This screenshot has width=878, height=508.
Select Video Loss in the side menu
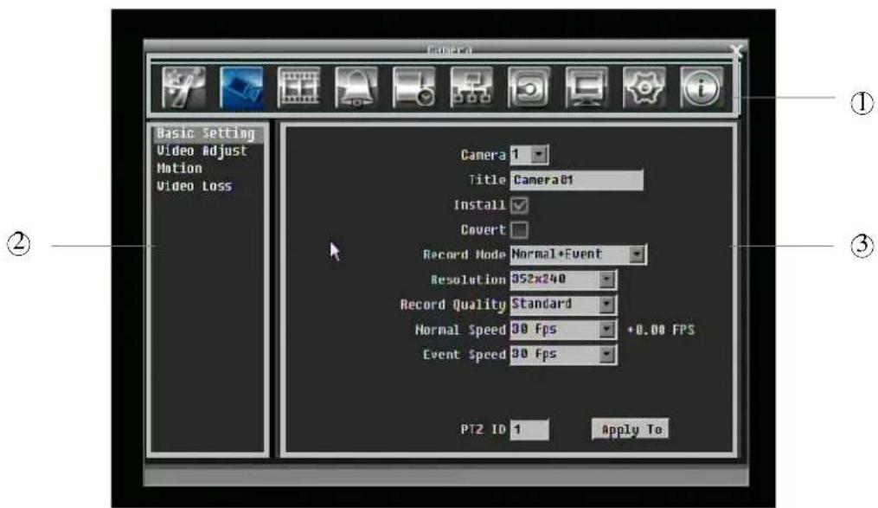[194, 186]
